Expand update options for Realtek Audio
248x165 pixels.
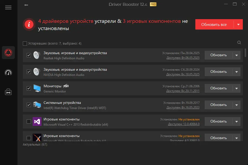(236, 55)
